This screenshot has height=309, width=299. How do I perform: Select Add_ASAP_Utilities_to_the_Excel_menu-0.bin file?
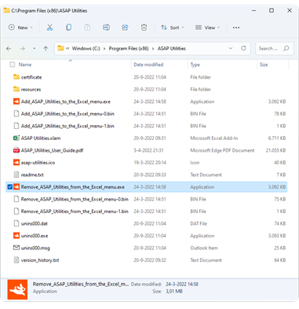click(67, 114)
